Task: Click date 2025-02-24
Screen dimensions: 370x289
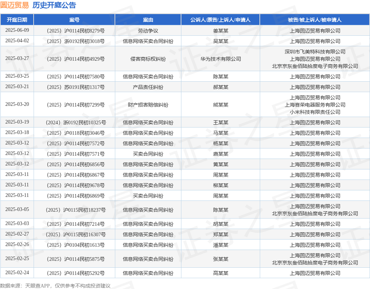Action: [17, 272]
